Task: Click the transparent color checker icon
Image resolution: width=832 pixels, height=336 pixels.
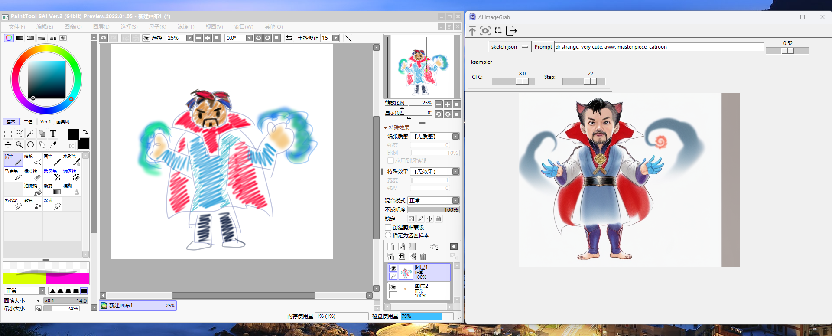Action: pos(71,146)
